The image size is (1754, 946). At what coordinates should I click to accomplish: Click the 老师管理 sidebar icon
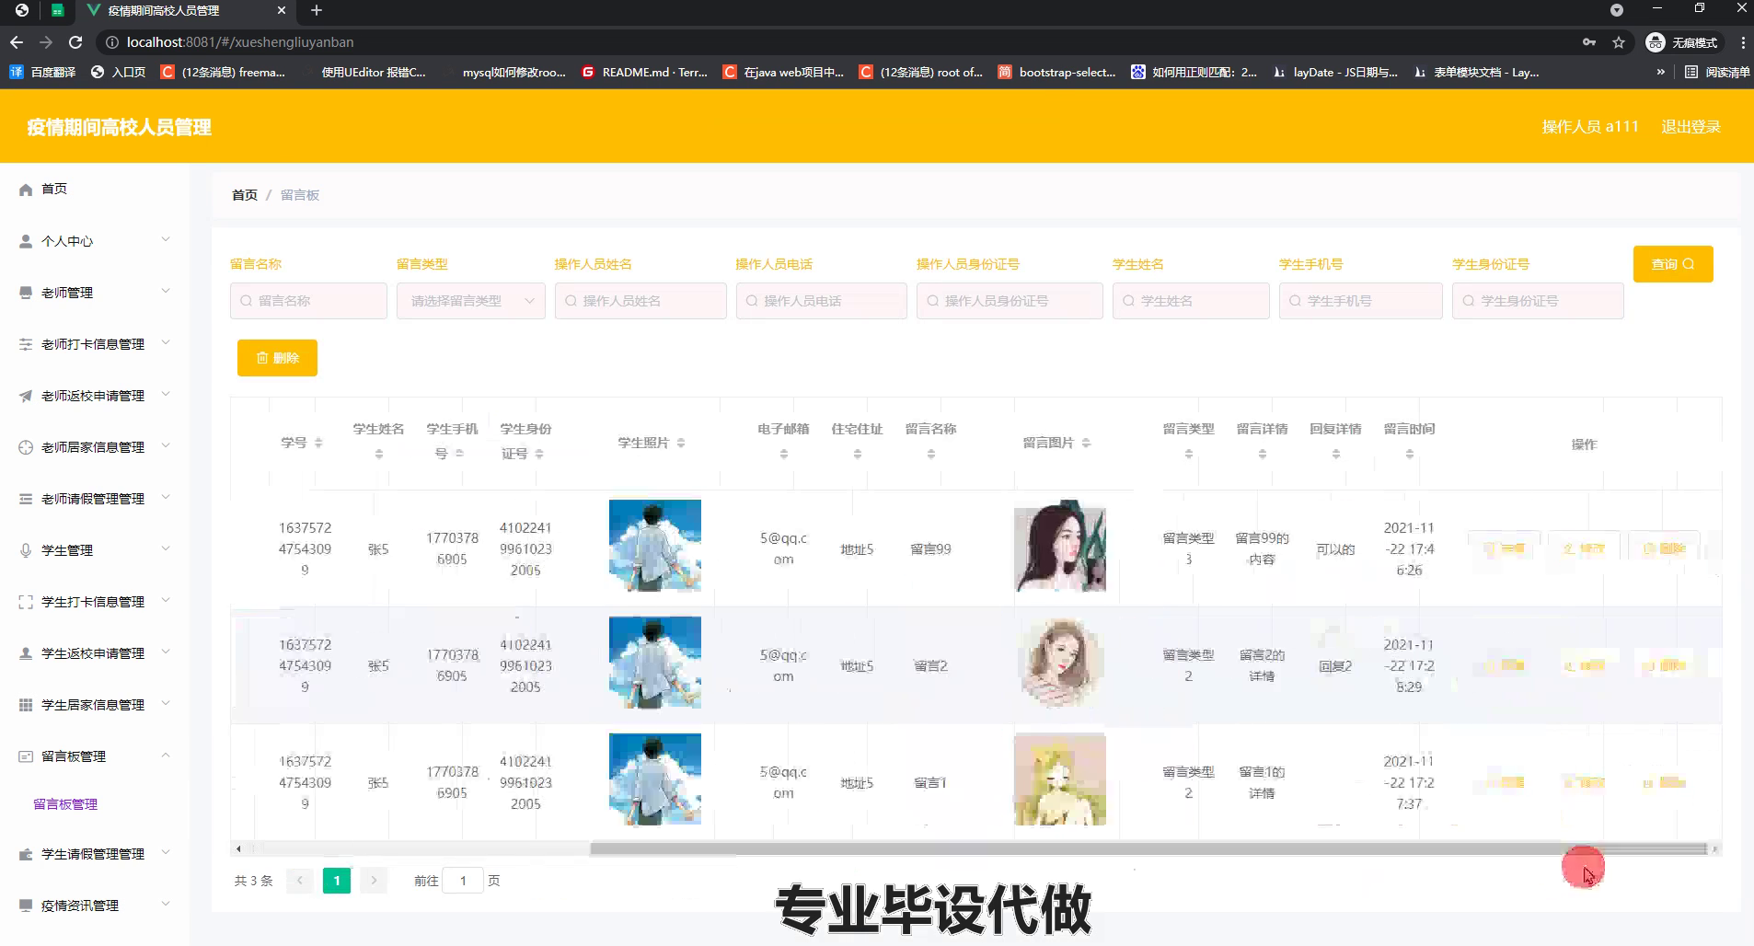coord(26,293)
